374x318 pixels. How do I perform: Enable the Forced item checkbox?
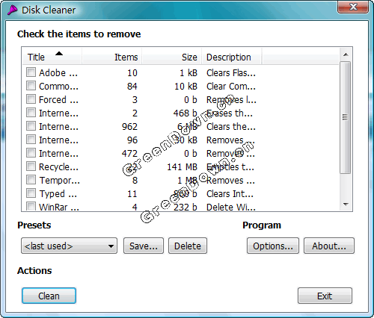click(31, 99)
